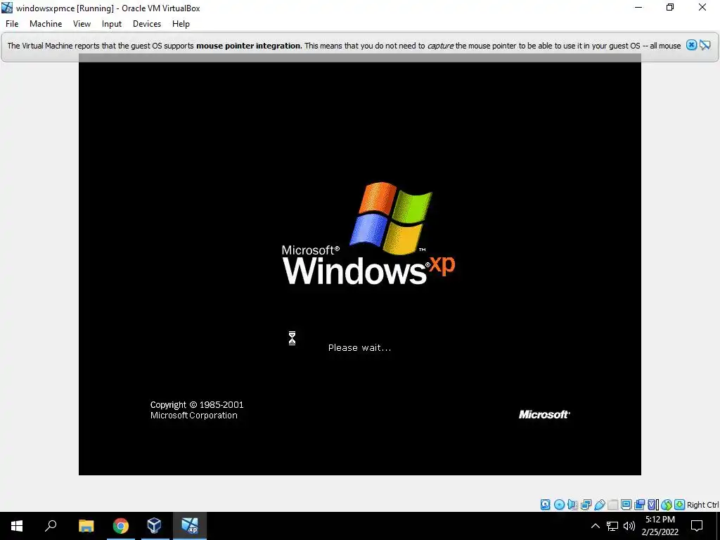The height and width of the screenshot is (540, 720).
Task: Open the Machine menu
Action: 46,24
